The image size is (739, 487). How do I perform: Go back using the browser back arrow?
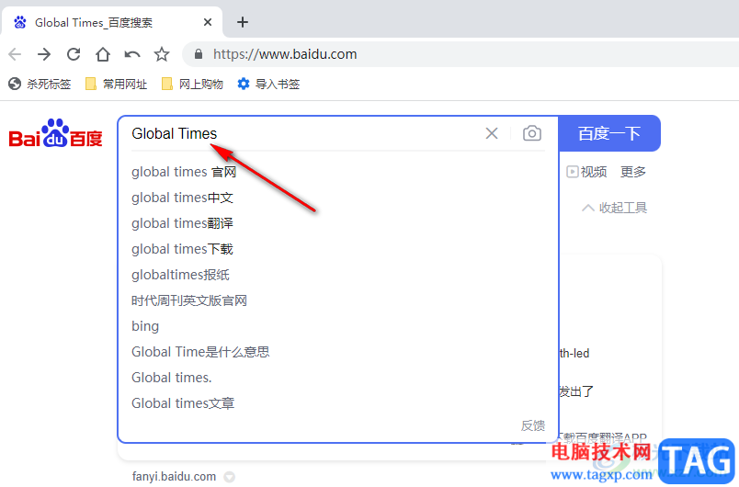15,54
